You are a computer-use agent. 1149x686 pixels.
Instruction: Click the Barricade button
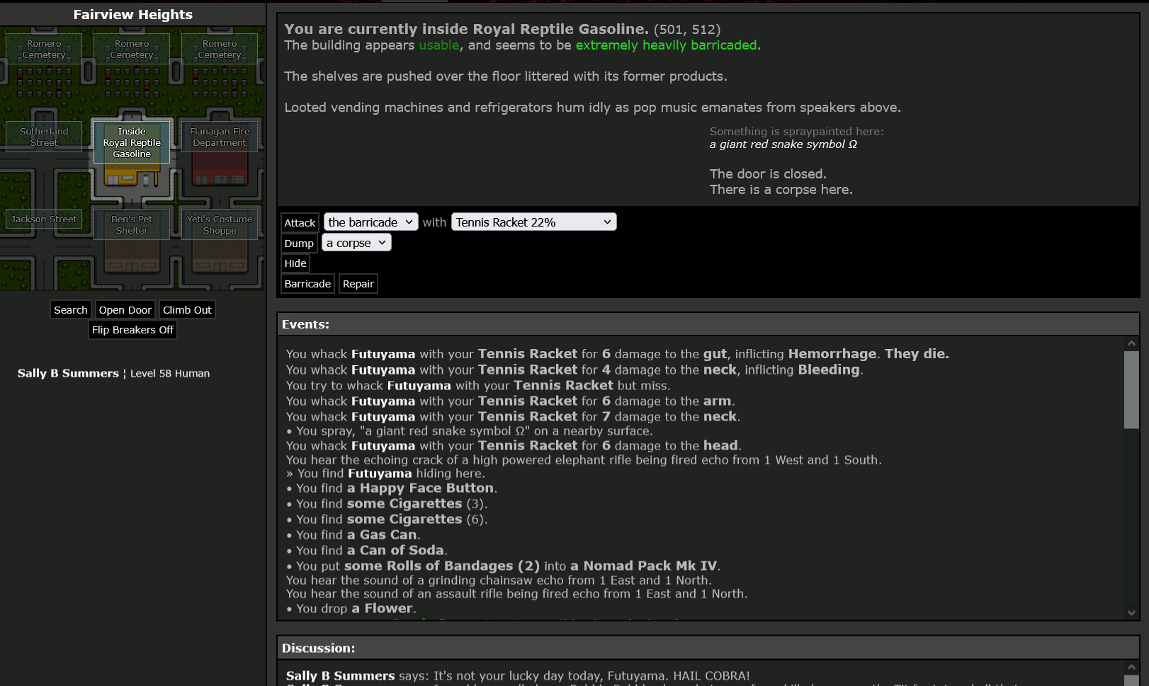pyautogui.click(x=307, y=284)
